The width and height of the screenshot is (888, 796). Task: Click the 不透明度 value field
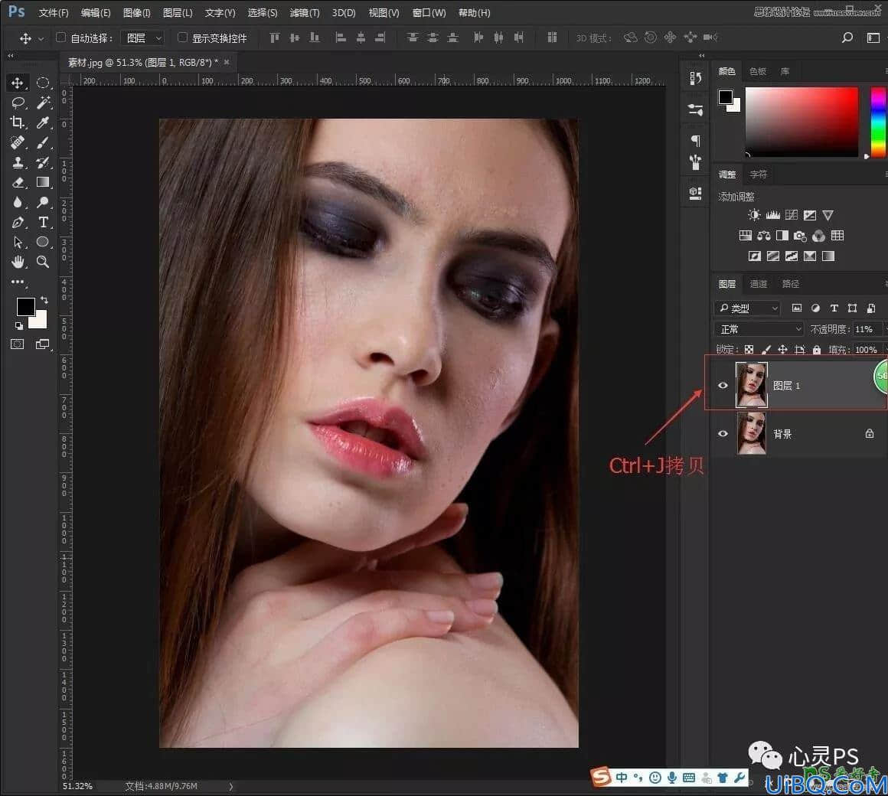click(867, 329)
